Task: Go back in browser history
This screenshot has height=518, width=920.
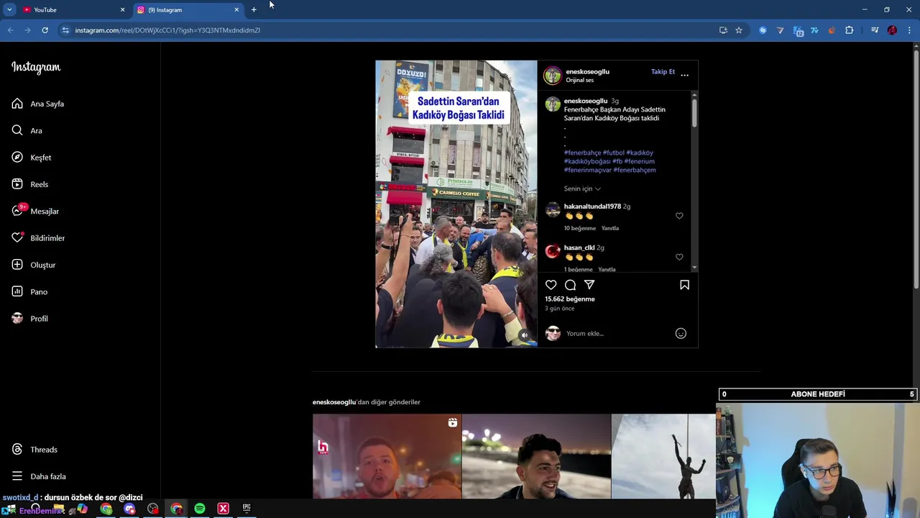Action: click(10, 30)
